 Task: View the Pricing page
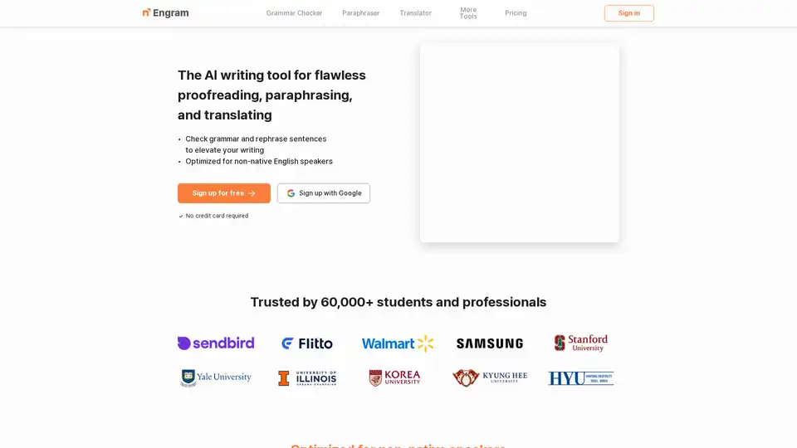point(516,13)
